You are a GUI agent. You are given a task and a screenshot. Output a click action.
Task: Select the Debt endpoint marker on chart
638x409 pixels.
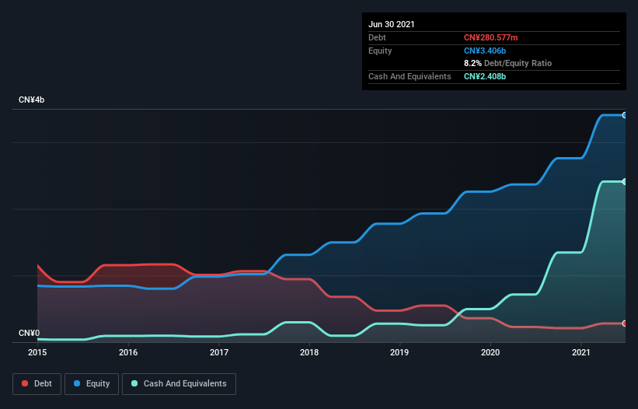pos(625,323)
